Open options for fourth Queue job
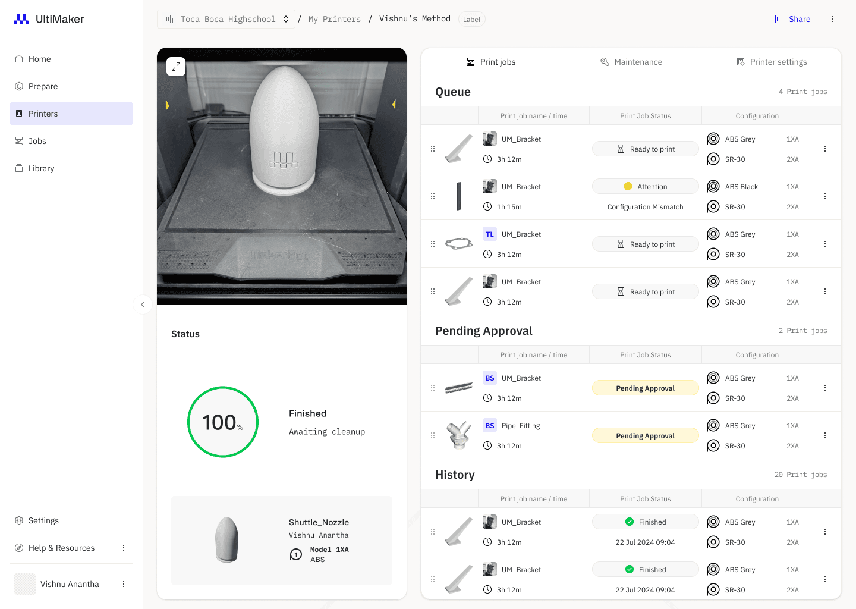 (825, 291)
